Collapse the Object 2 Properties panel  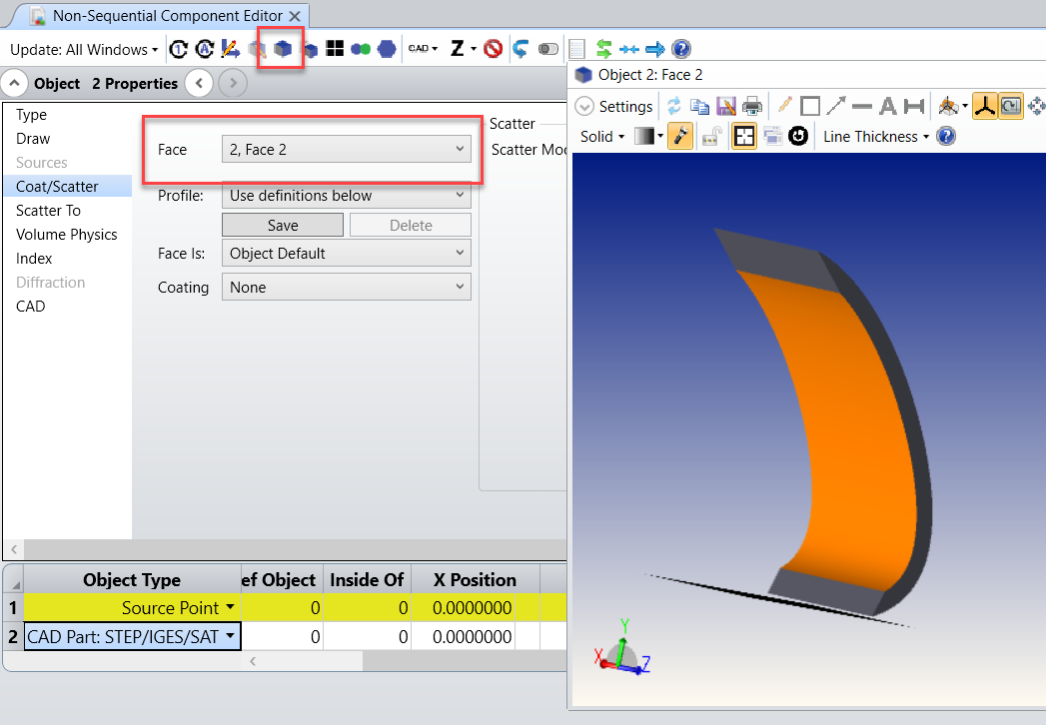click(14, 83)
